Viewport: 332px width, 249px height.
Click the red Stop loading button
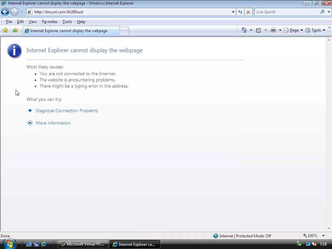pos(248,12)
